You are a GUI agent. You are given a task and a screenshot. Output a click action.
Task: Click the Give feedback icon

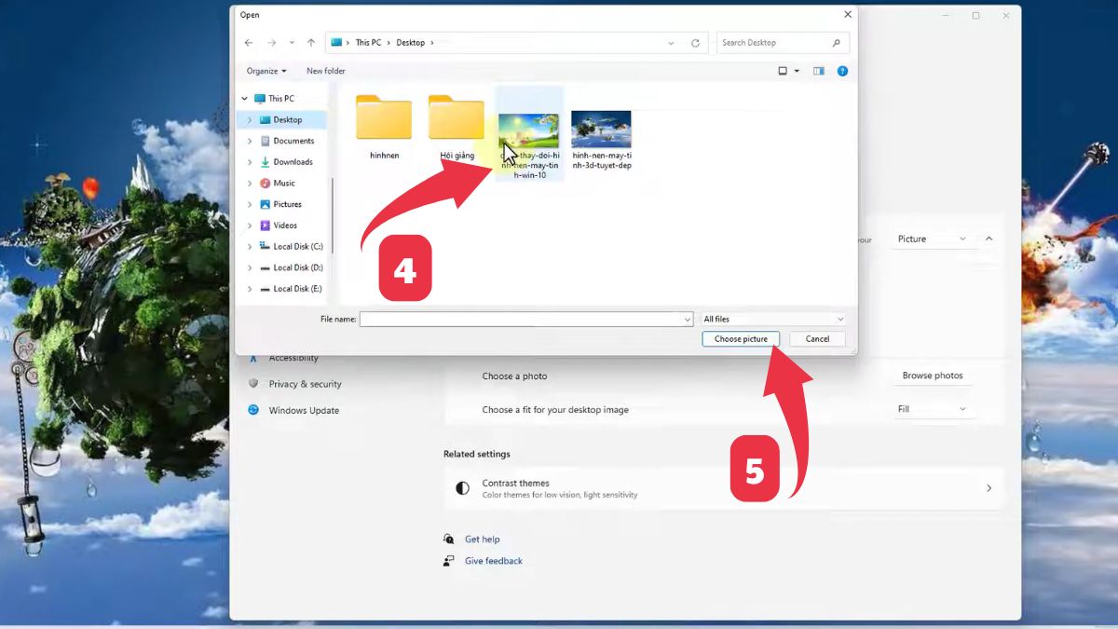pyautogui.click(x=448, y=560)
